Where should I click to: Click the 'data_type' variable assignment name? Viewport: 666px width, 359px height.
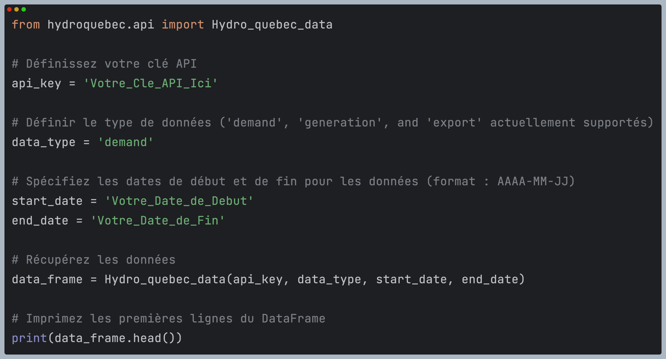click(x=44, y=142)
